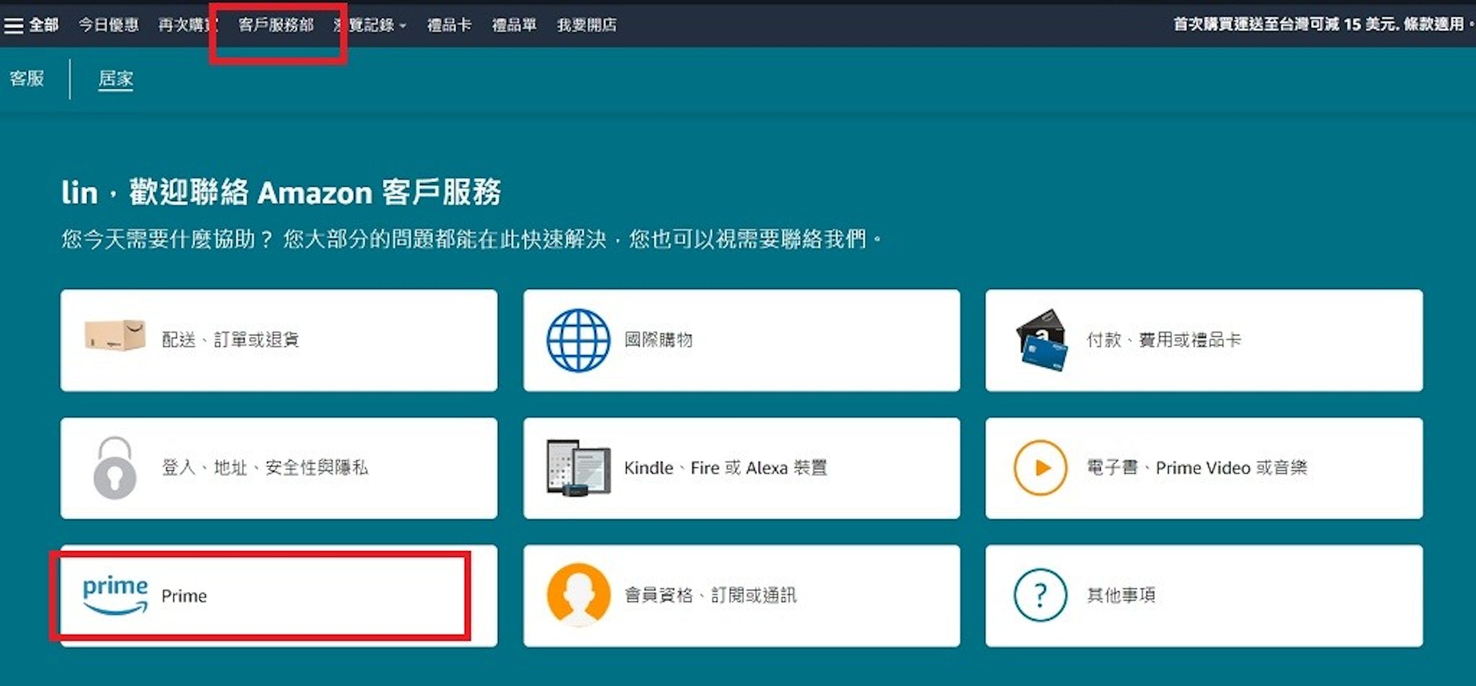The image size is (1476, 686).
Task: Choose the Kindle、Fire 或 Alexa 裝置 card
Action: coord(741,468)
